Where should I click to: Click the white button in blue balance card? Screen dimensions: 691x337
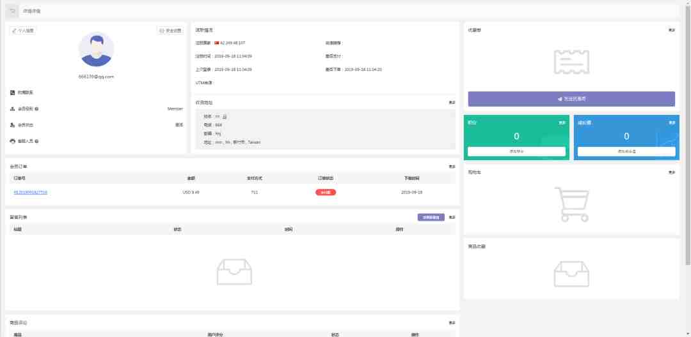click(626, 152)
